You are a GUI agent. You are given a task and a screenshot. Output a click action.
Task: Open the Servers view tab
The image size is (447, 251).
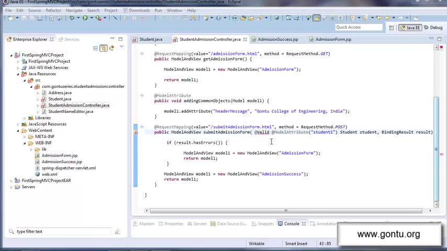(x=197, y=224)
